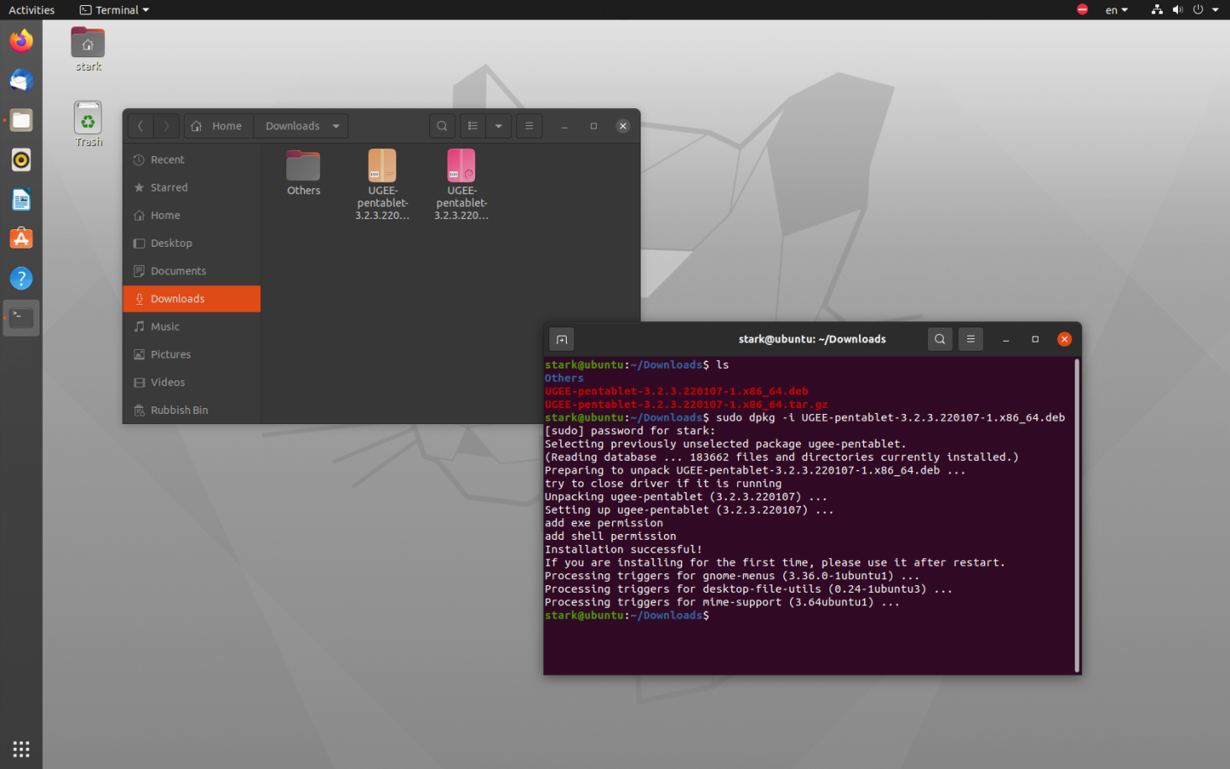Go forward in Files window
1230x769 pixels.
166,126
